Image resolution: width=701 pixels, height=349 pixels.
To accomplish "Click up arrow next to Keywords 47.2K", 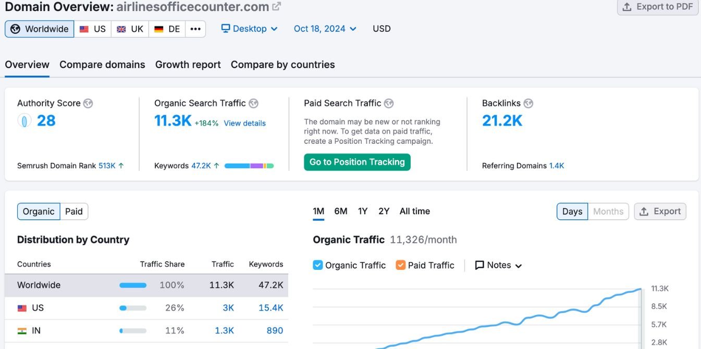I will click(216, 166).
